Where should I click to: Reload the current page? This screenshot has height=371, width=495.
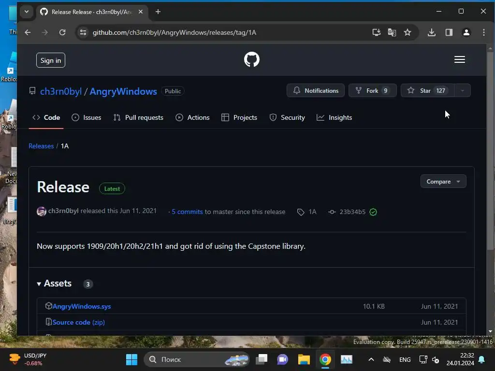tap(62, 32)
